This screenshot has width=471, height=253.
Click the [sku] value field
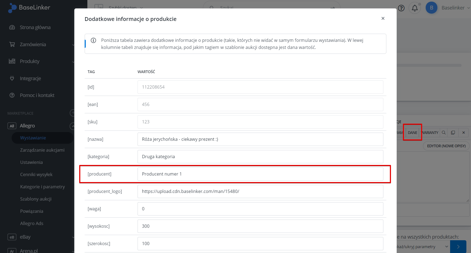point(260,122)
